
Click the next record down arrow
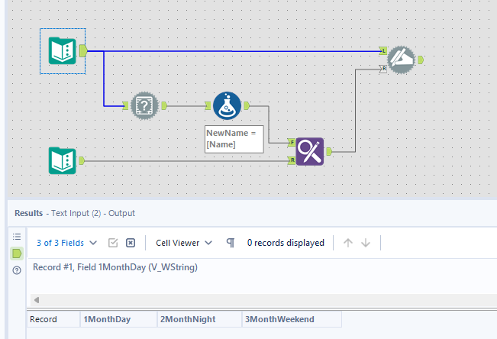tap(366, 243)
